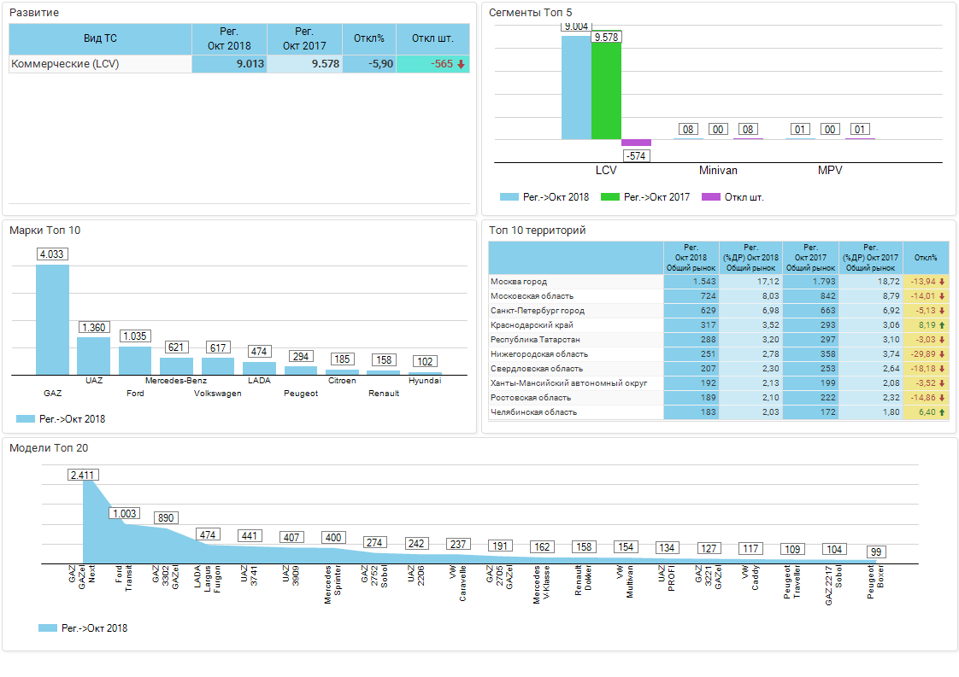Select the UAZ bar labeled 1.360
Image resolution: width=959 pixels, height=677 pixels.
coord(93,356)
